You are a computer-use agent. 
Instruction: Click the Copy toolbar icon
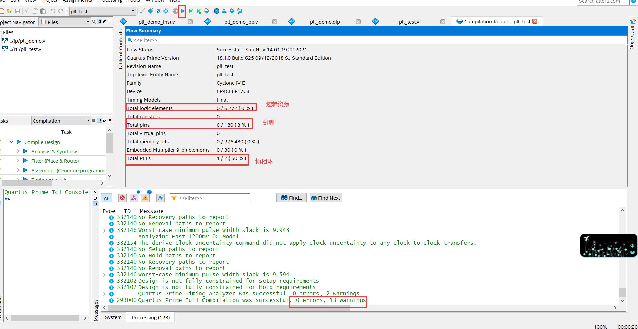pyautogui.click(x=35, y=11)
